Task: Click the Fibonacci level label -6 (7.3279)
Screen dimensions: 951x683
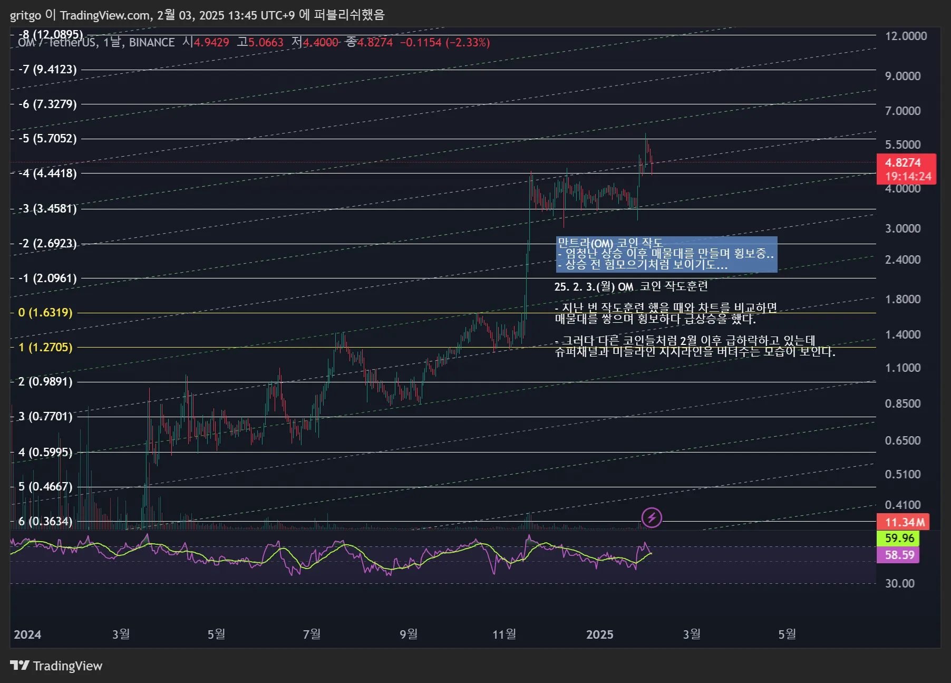Action: [47, 104]
